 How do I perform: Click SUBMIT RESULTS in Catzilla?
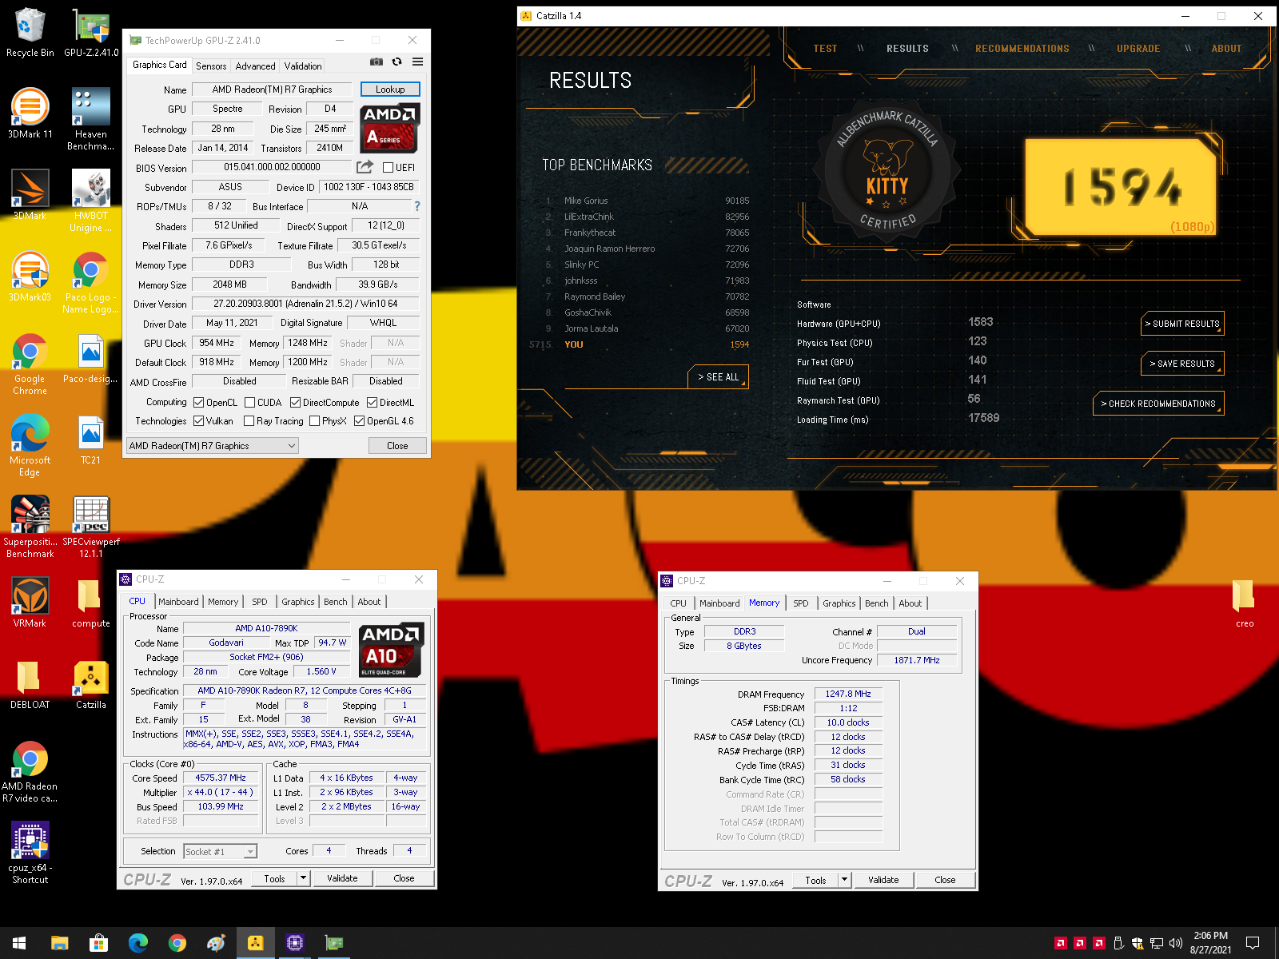[1182, 324]
